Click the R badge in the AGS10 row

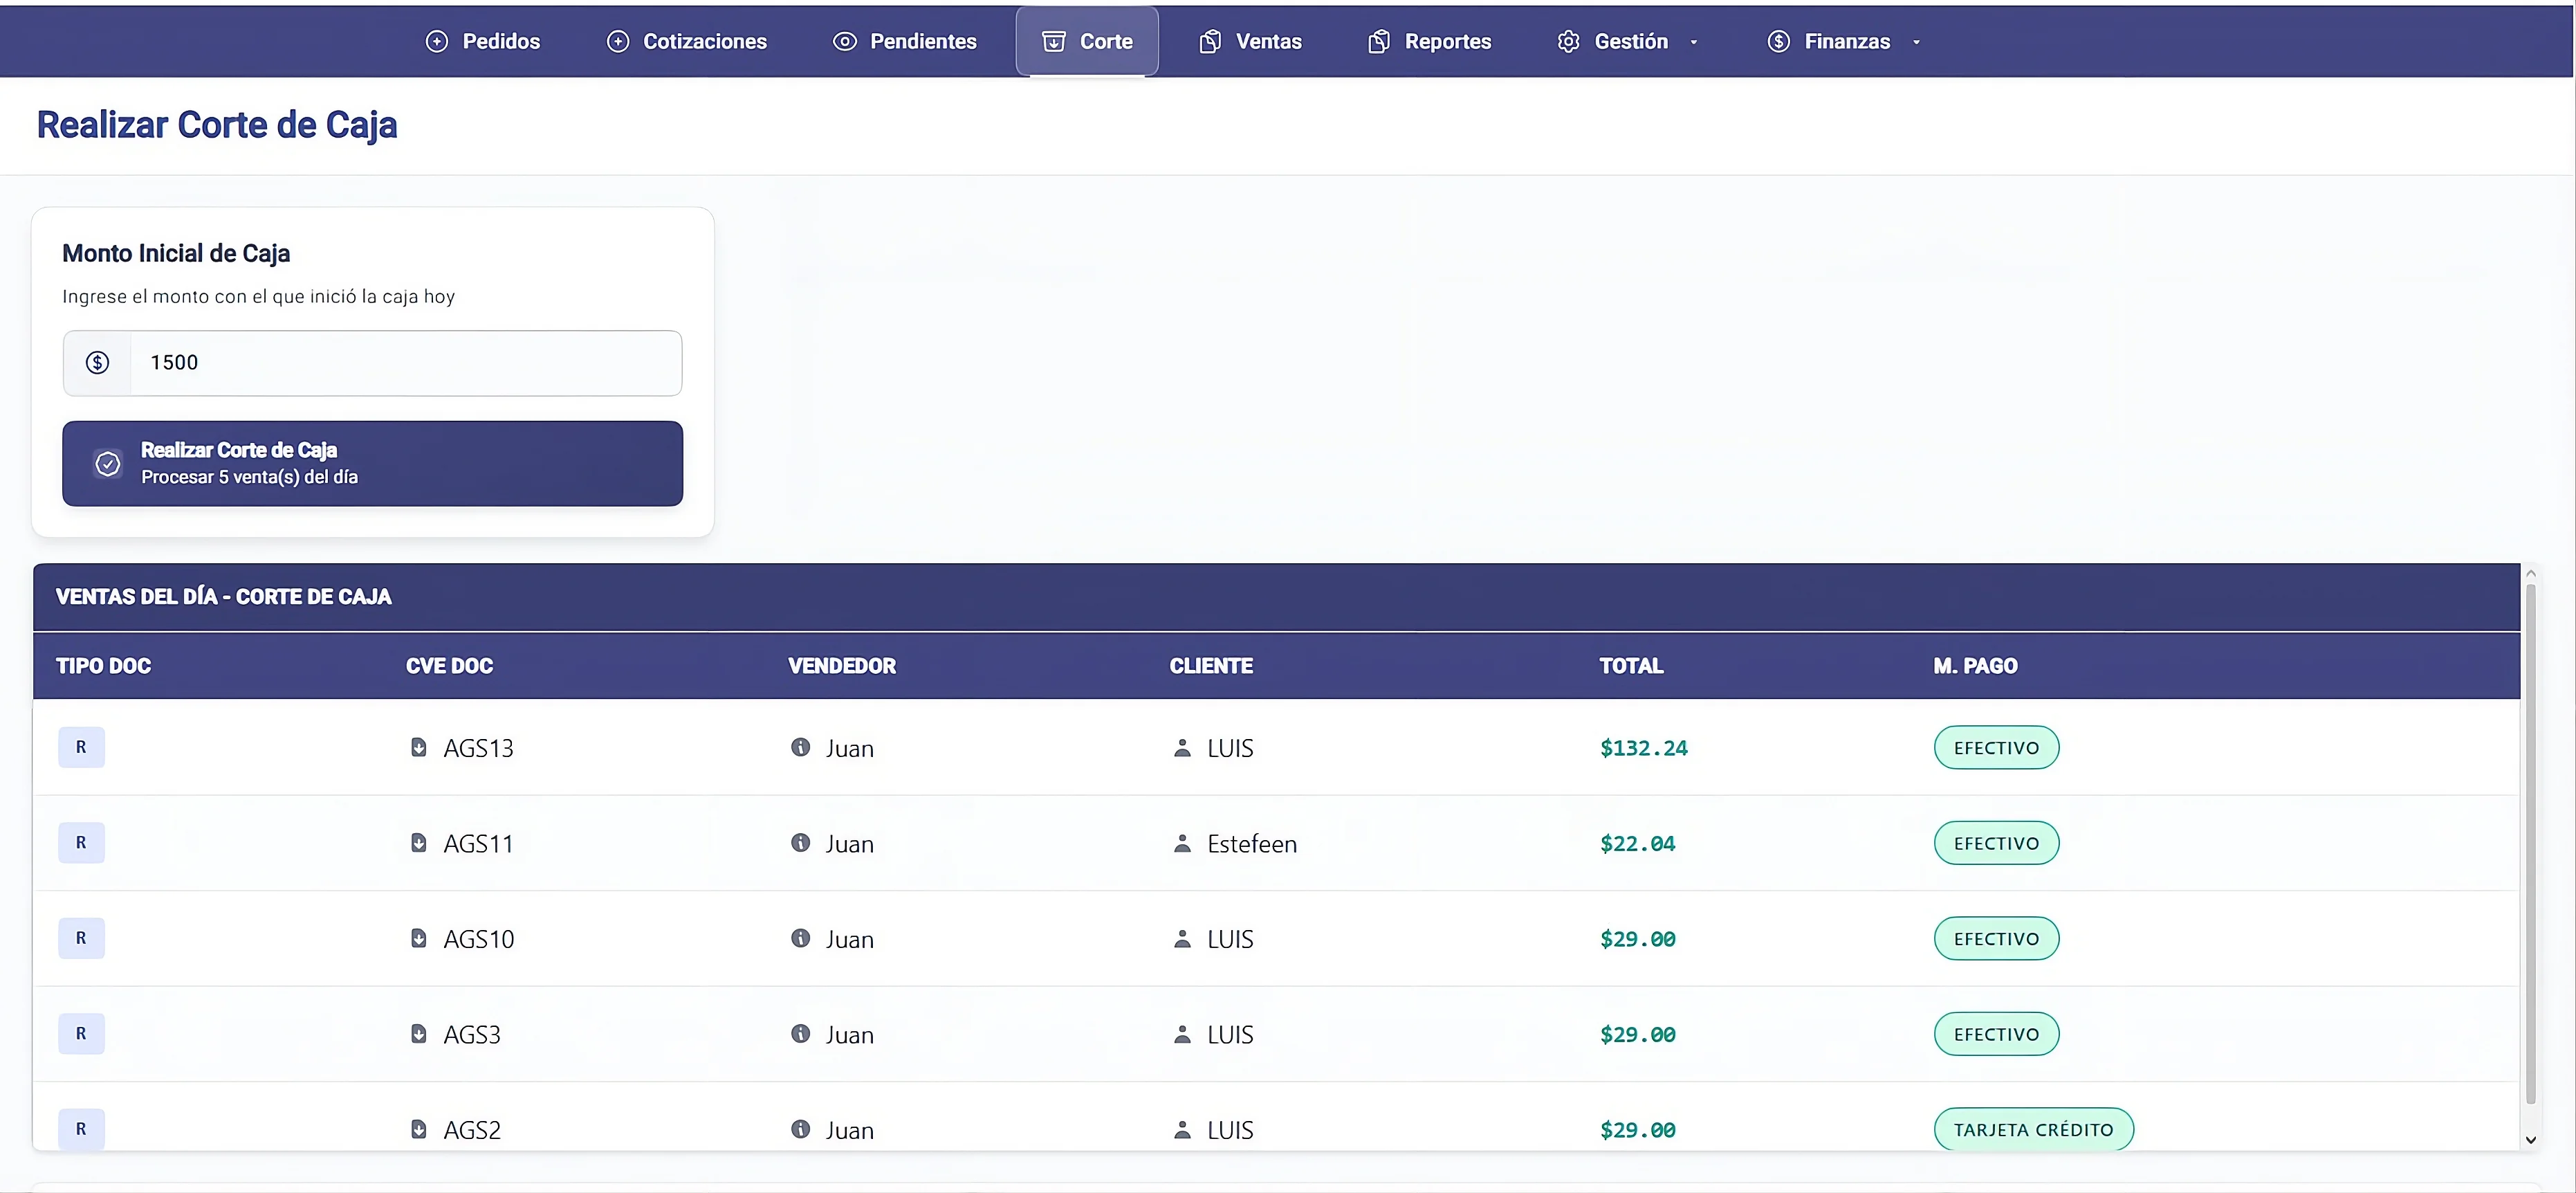pyautogui.click(x=81, y=938)
